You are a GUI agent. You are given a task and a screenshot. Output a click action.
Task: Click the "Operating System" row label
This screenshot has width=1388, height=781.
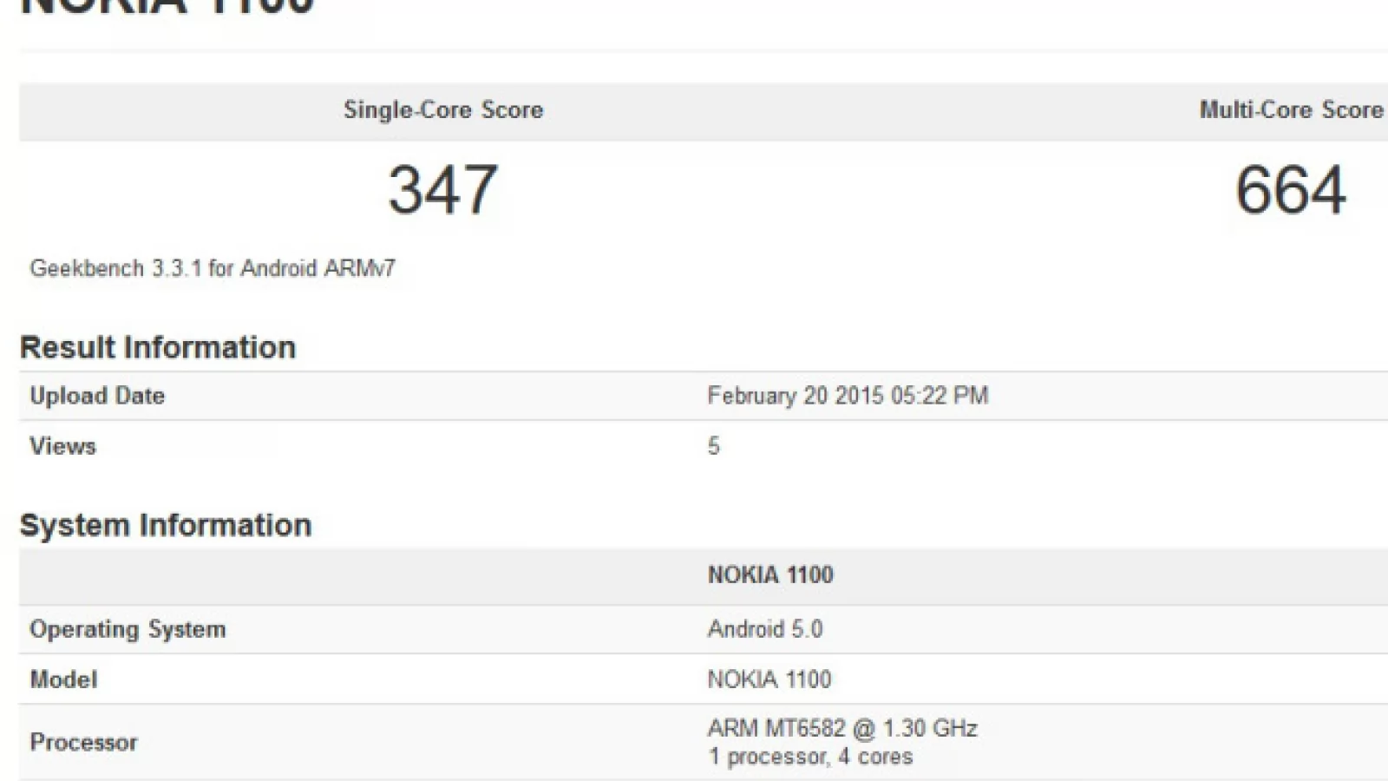pos(128,629)
